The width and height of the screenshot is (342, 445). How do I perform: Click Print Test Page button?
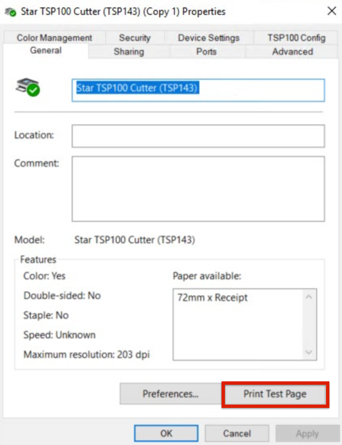(x=275, y=394)
